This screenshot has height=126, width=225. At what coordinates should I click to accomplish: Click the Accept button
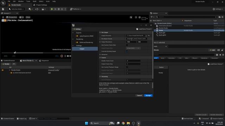(x=148, y=96)
